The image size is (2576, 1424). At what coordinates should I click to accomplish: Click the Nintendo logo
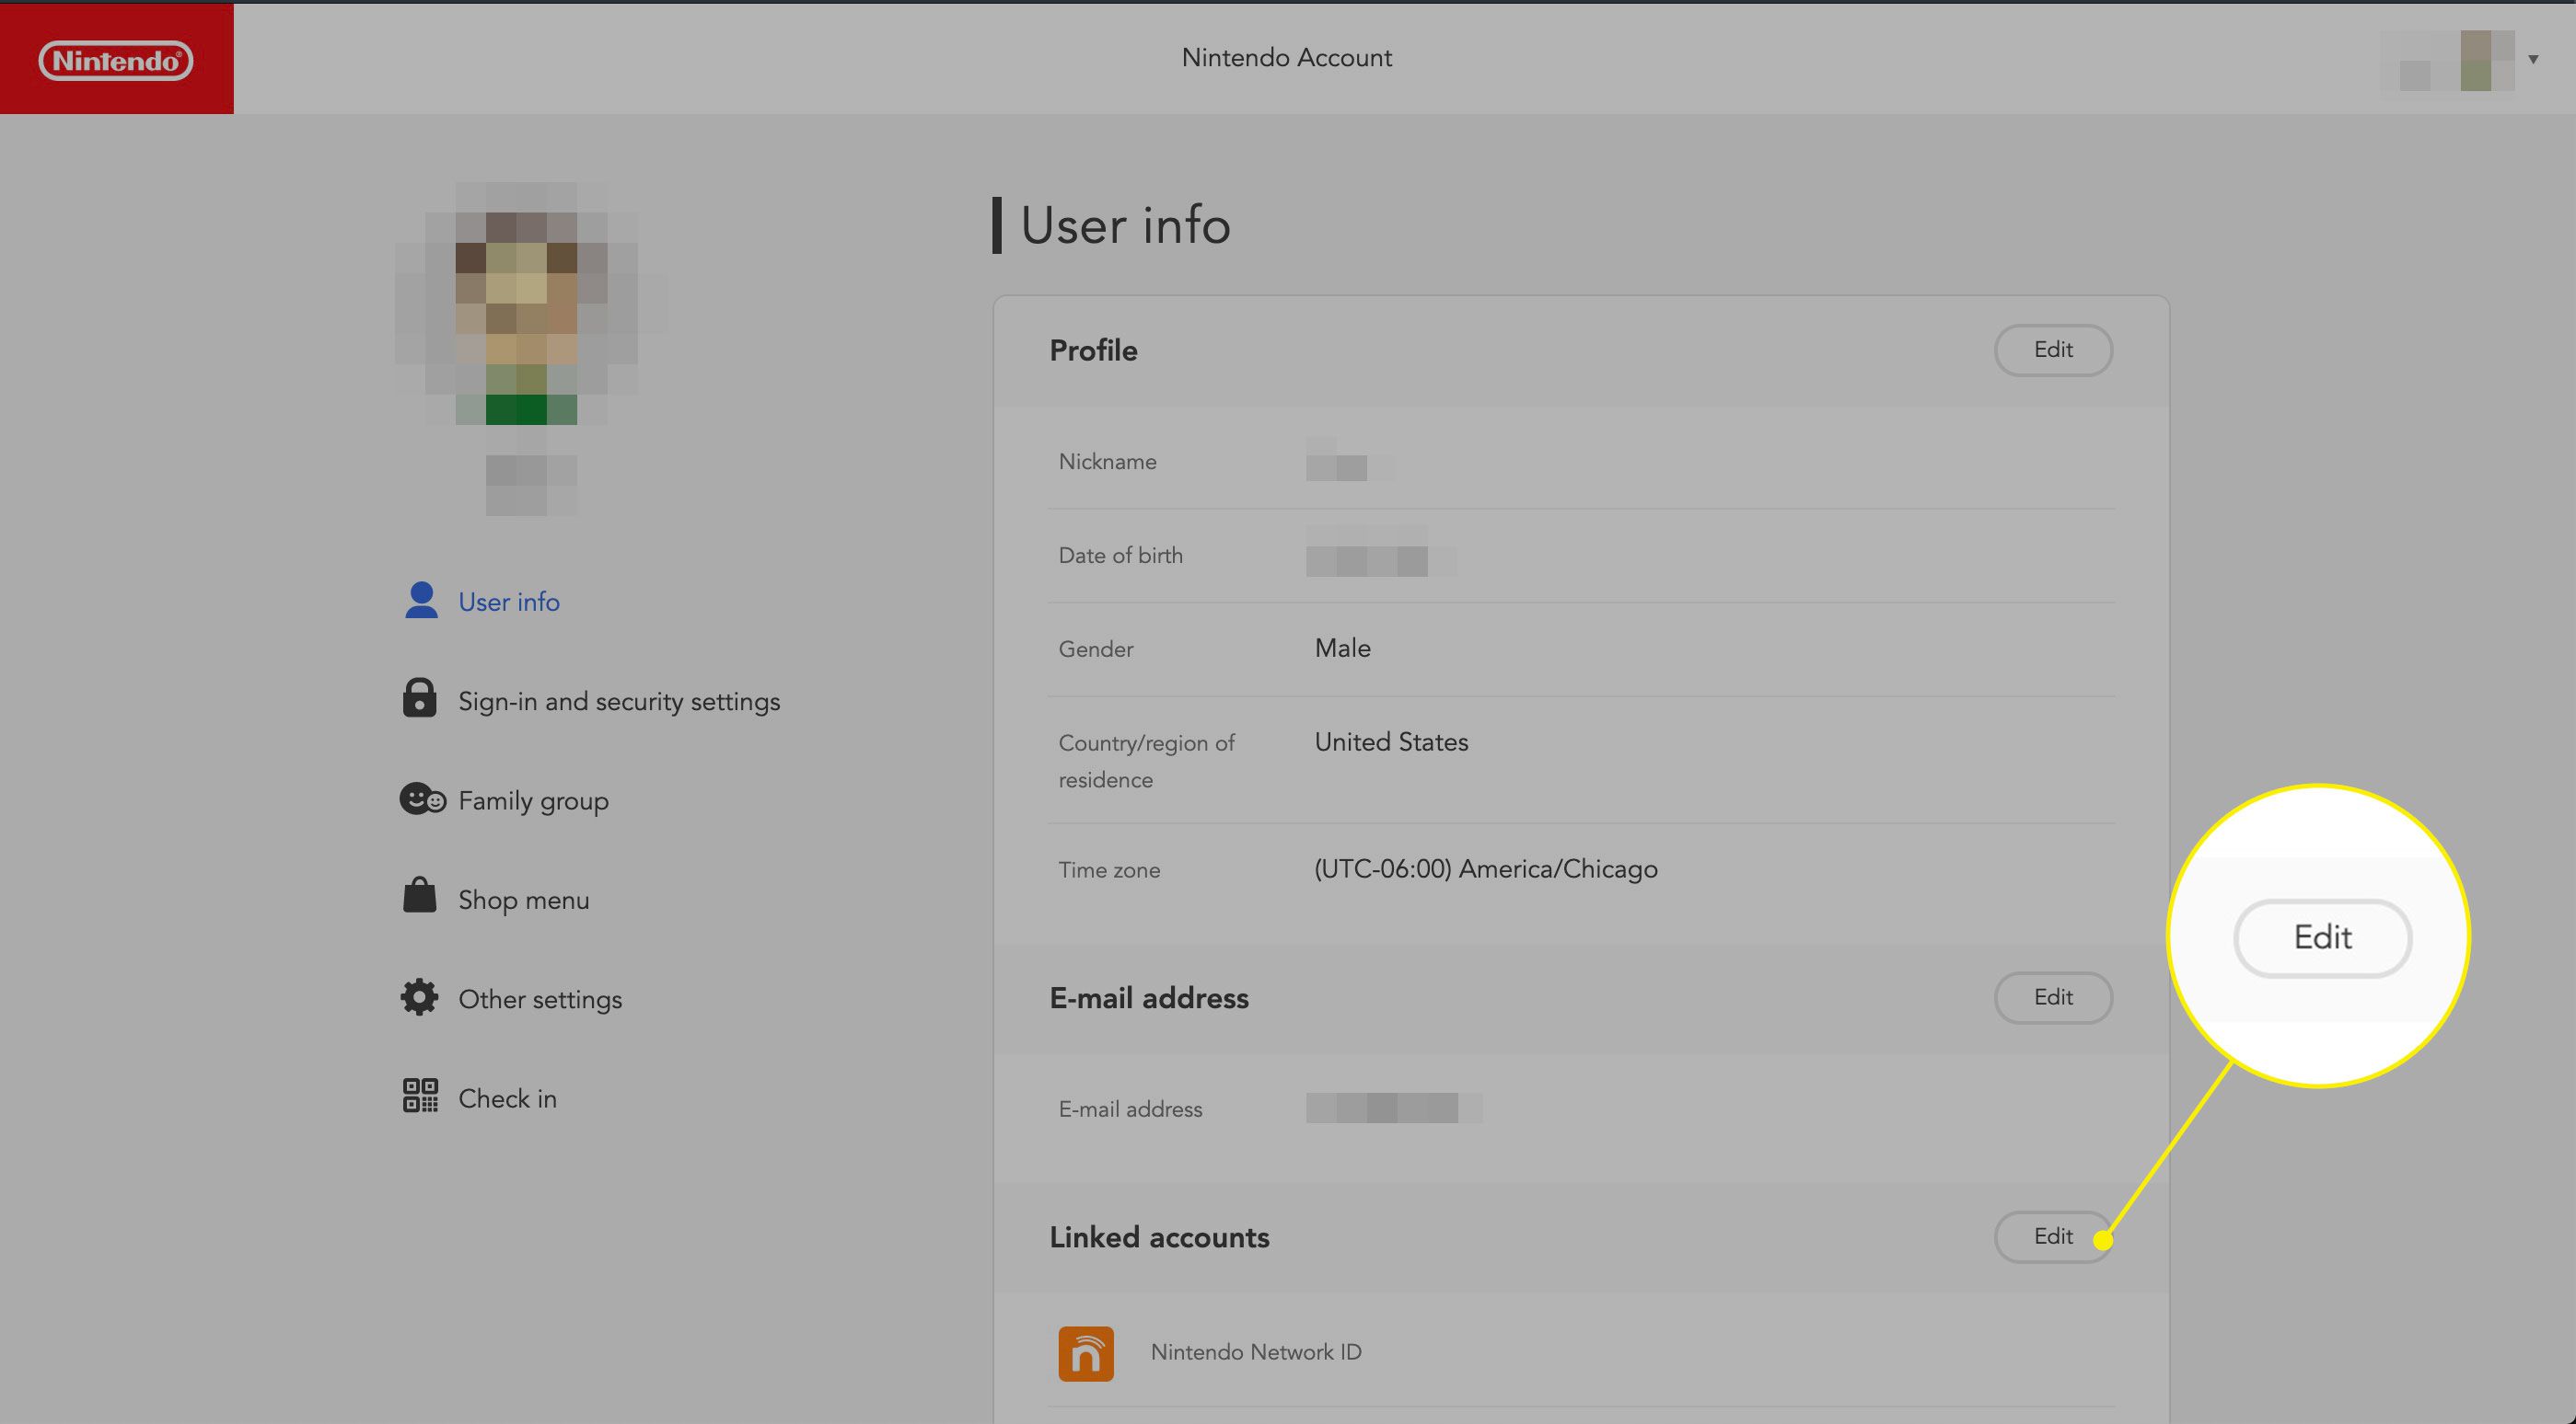(x=116, y=60)
